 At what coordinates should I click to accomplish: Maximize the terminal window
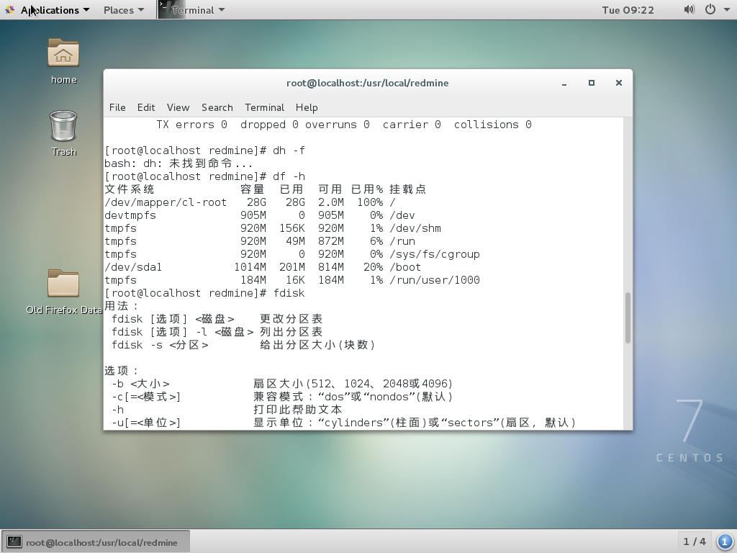click(x=592, y=83)
